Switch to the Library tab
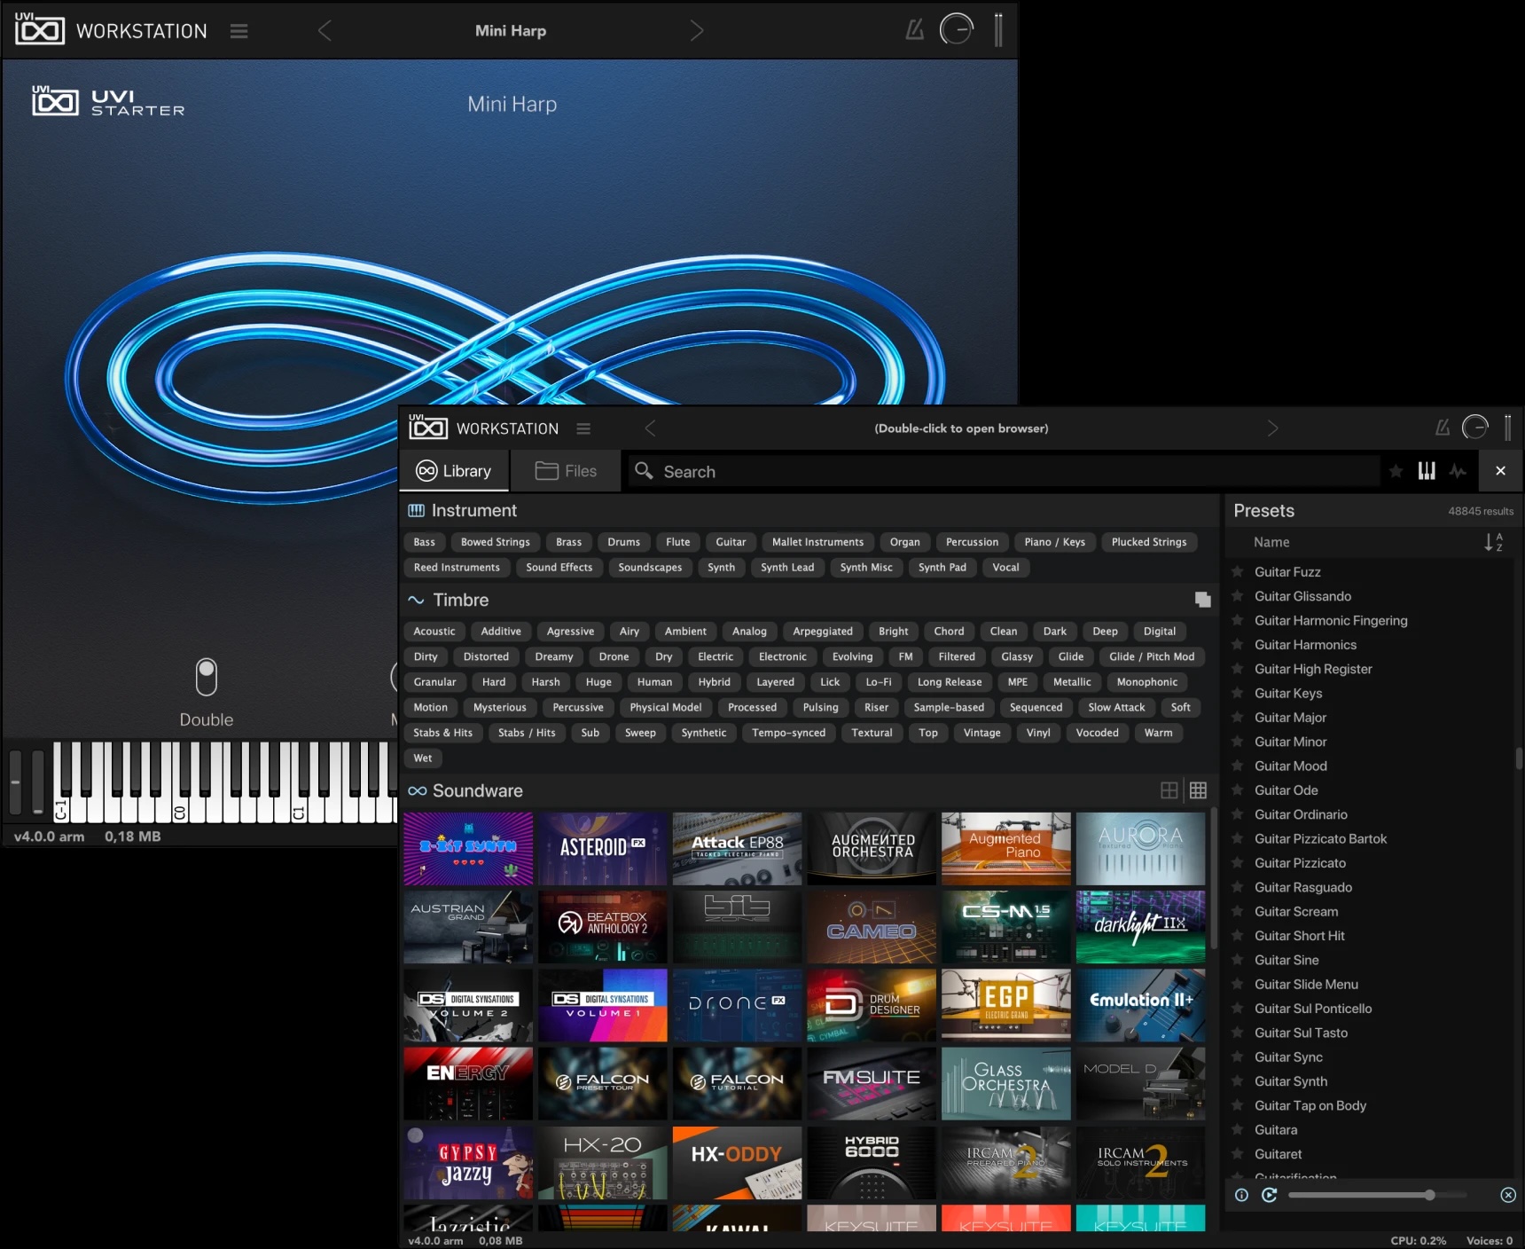Screen dimensions: 1525x1249 454,471
